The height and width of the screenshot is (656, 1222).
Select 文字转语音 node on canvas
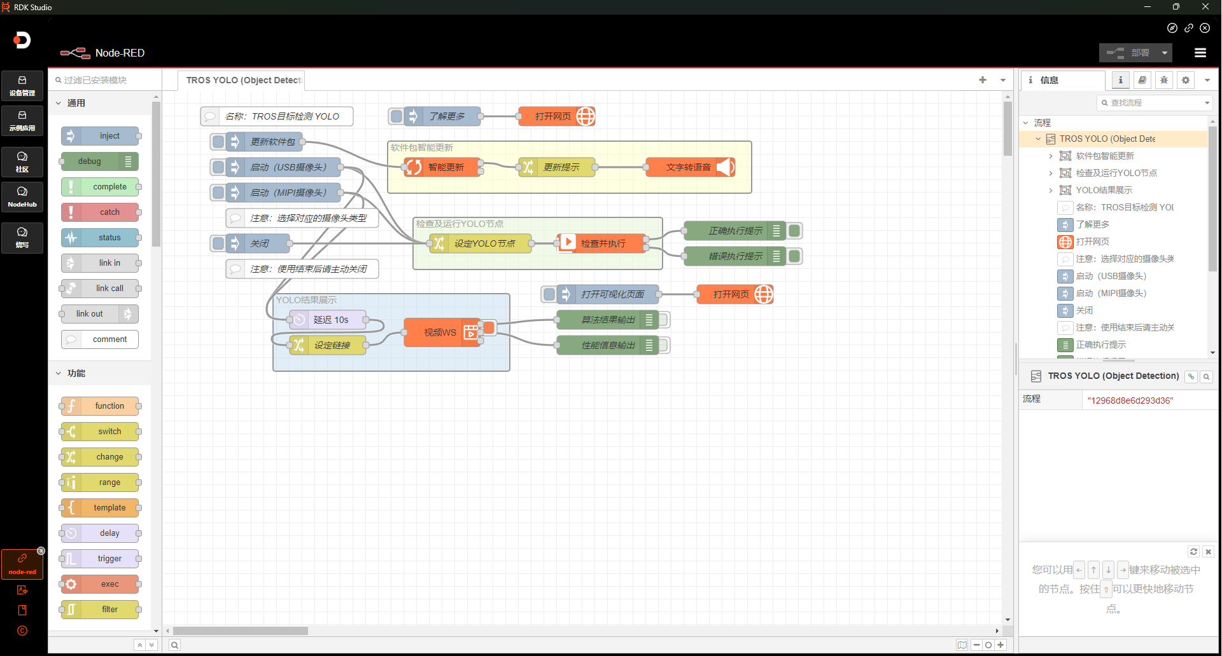click(x=691, y=167)
